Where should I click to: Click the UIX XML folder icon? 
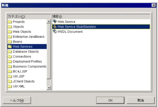point(10,86)
